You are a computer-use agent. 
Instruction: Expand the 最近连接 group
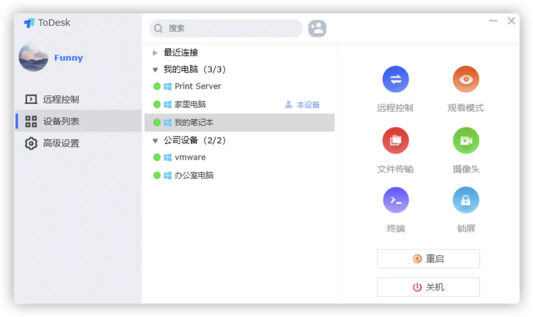pos(155,53)
